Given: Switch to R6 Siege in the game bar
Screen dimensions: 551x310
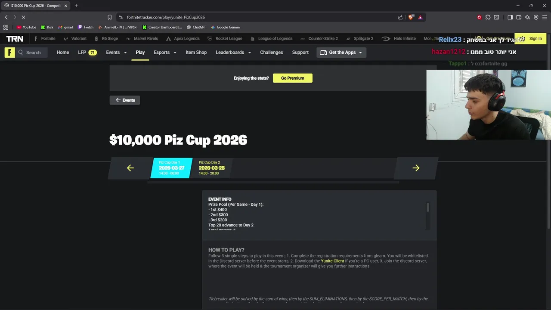Looking at the screenshot, I should (x=106, y=38).
